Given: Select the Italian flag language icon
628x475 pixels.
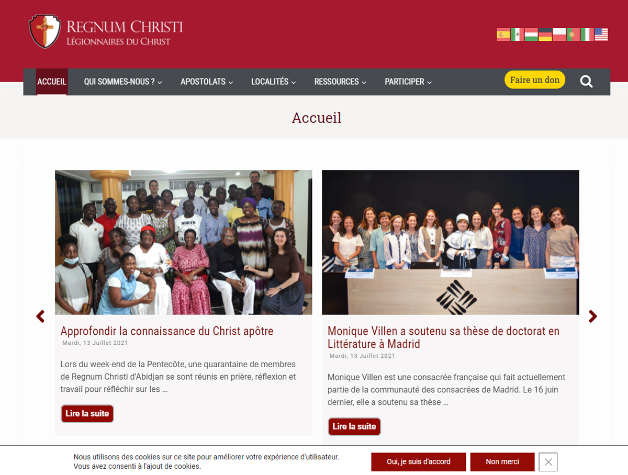Looking at the screenshot, I should (x=587, y=35).
